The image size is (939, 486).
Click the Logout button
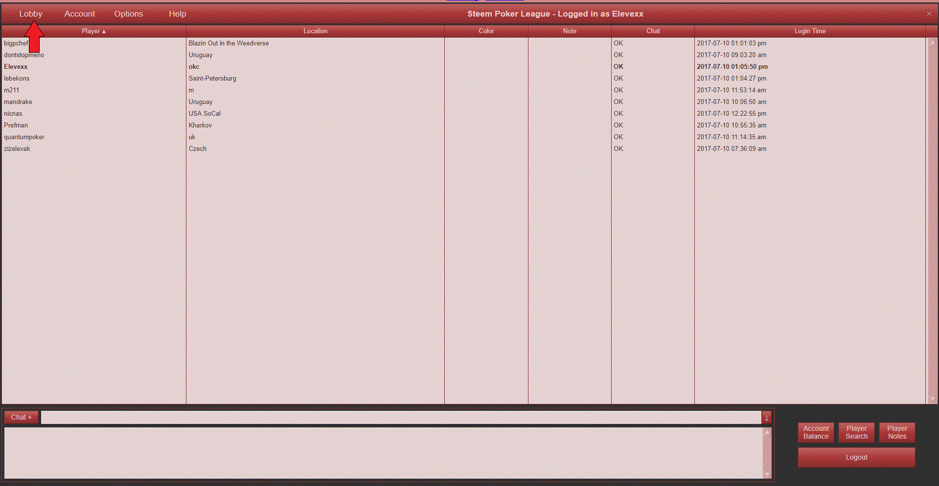856,457
